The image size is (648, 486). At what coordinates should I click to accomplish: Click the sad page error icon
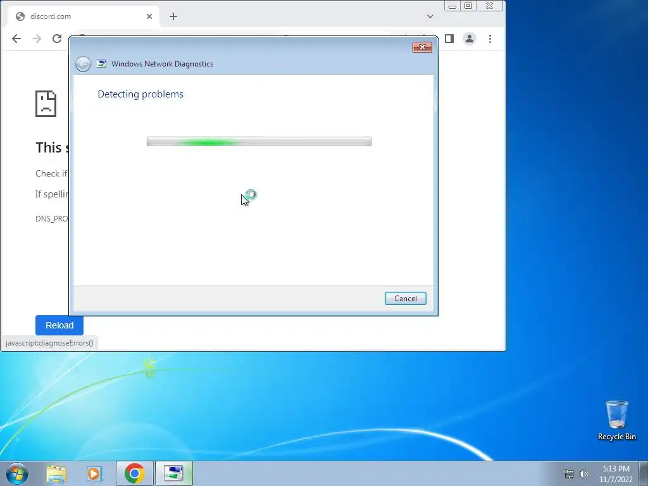(x=46, y=104)
